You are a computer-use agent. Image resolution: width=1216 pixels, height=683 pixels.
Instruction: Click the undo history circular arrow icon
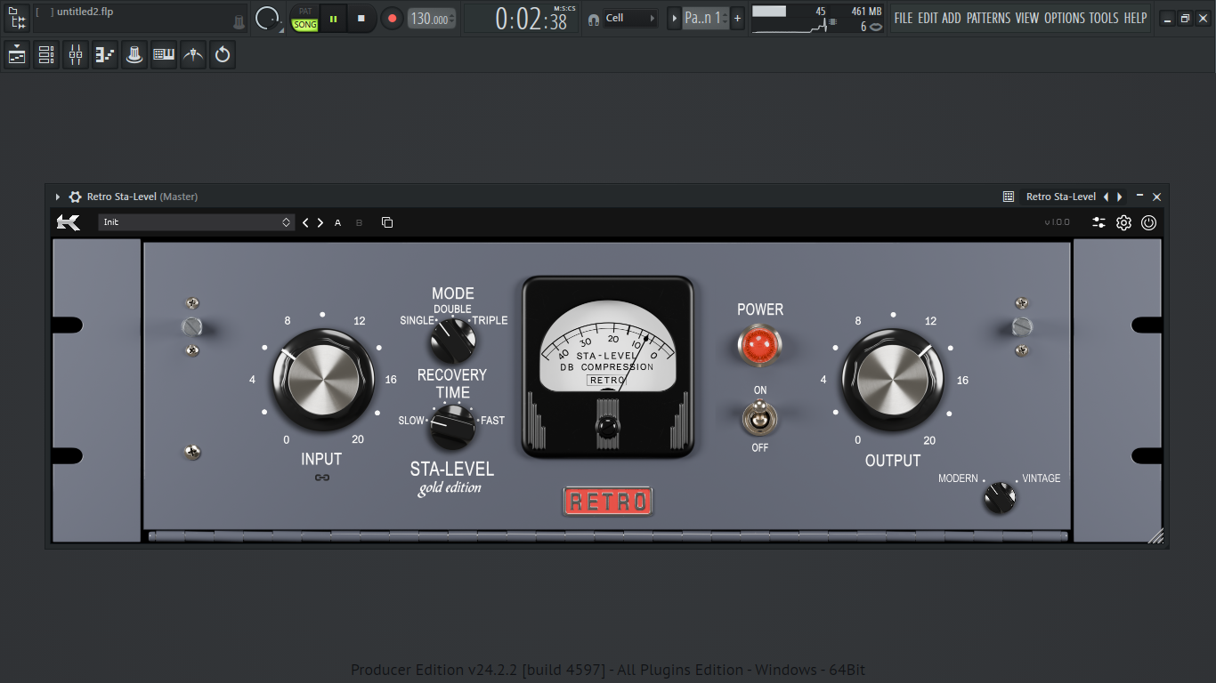(223, 55)
